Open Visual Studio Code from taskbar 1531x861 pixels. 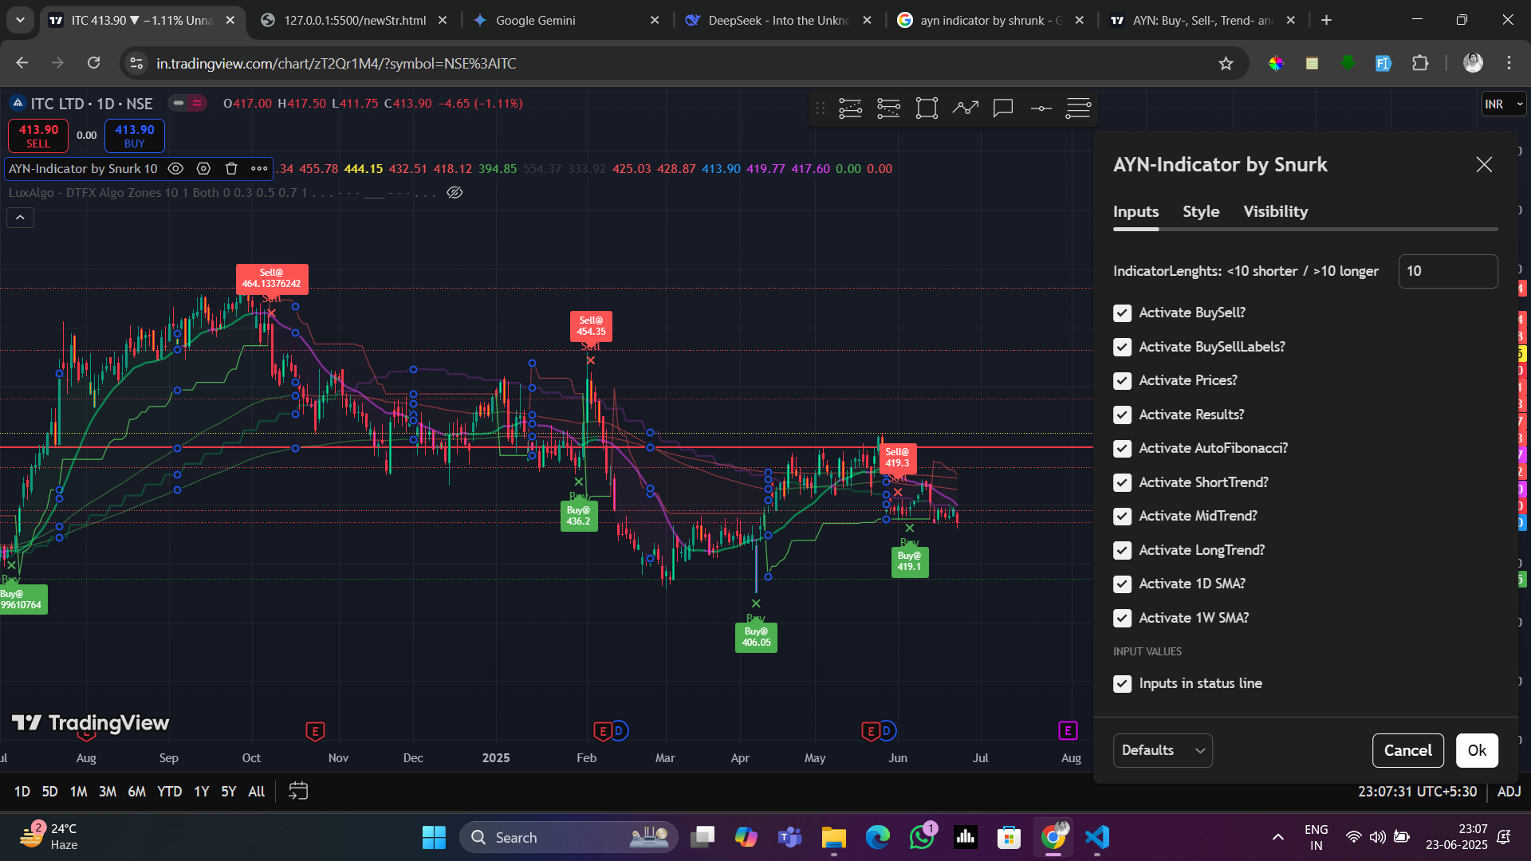tap(1097, 837)
